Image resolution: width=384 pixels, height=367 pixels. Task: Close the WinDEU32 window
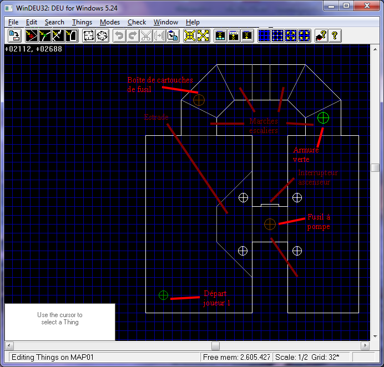pyautogui.click(x=367, y=6)
